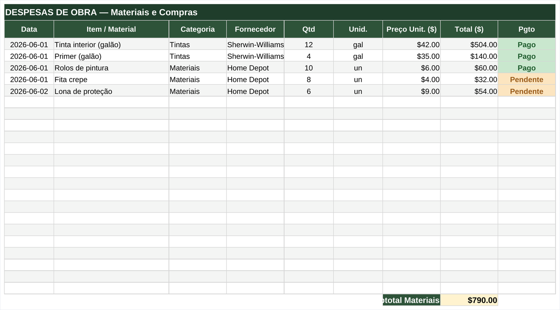The height and width of the screenshot is (310, 560).
Task: Click 'Sherwin-Williams' in the Tinta interior row
Action: point(255,44)
